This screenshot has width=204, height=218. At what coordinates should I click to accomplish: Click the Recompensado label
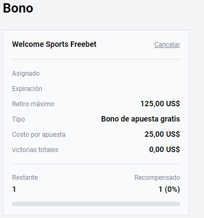pos(157,178)
